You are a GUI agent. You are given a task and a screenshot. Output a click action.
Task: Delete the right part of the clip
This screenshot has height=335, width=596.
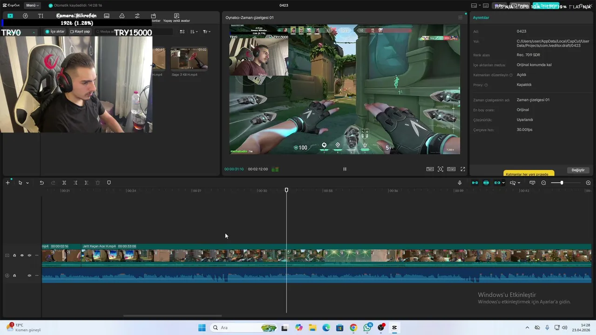pyautogui.click(x=87, y=183)
